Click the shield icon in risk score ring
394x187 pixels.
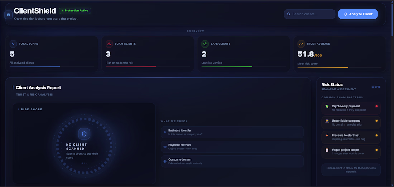pyautogui.click(x=84, y=134)
